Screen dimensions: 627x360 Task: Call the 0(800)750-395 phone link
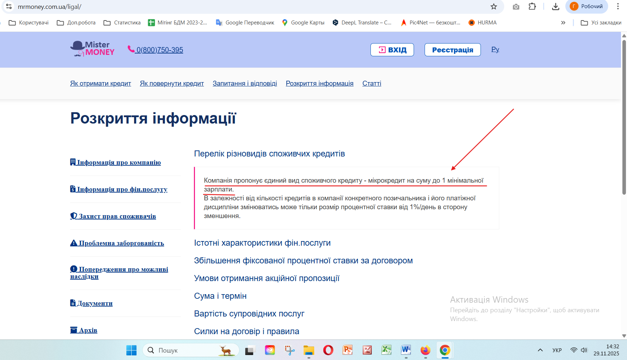click(x=156, y=50)
